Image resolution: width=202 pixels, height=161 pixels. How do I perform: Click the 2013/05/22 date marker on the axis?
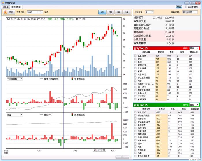click(x=99, y=150)
